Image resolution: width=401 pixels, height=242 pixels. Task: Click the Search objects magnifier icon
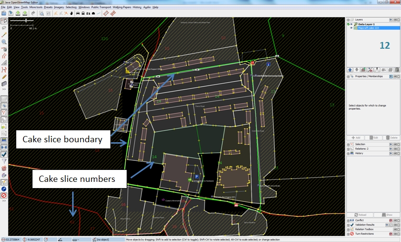coord(42,13)
